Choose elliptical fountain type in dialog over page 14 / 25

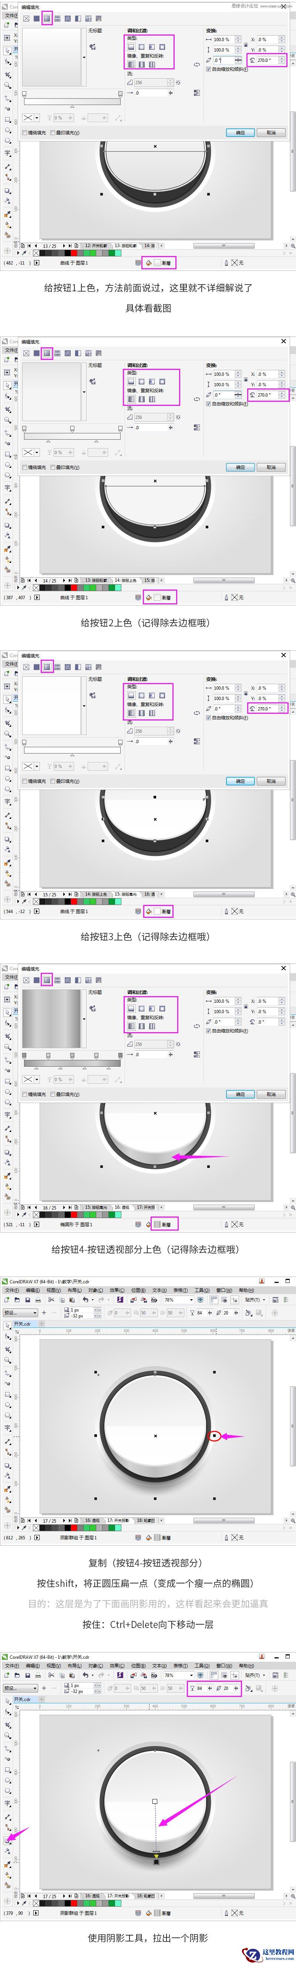pyautogui.click(x=142, y=381)
